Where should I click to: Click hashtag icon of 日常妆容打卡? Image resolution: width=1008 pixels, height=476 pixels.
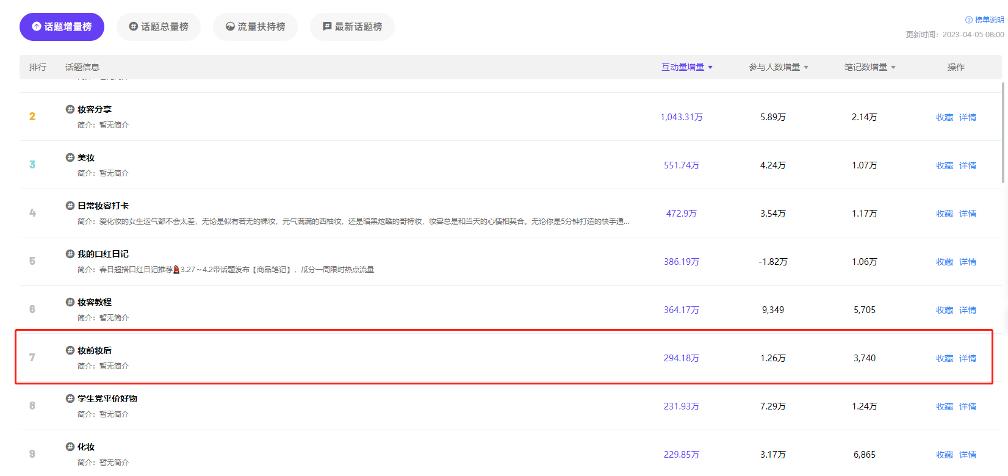click(x=70, y=206)
